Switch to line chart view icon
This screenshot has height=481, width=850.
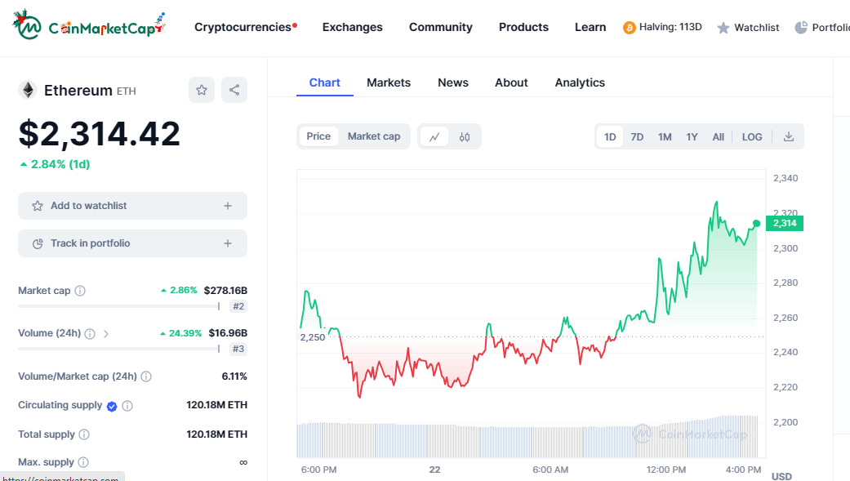point(434,136)
